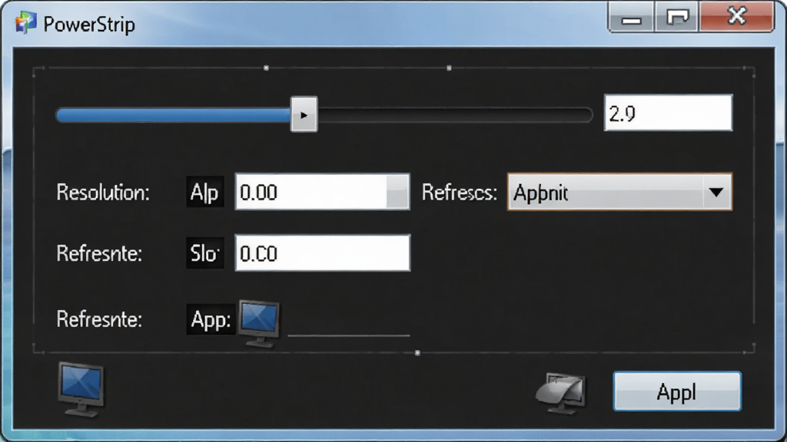
Task: Click the monitor-with-cloth icon beside Appl
Action: (x=560, y=394)
